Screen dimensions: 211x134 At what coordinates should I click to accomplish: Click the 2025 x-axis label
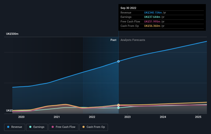point(198,117)
